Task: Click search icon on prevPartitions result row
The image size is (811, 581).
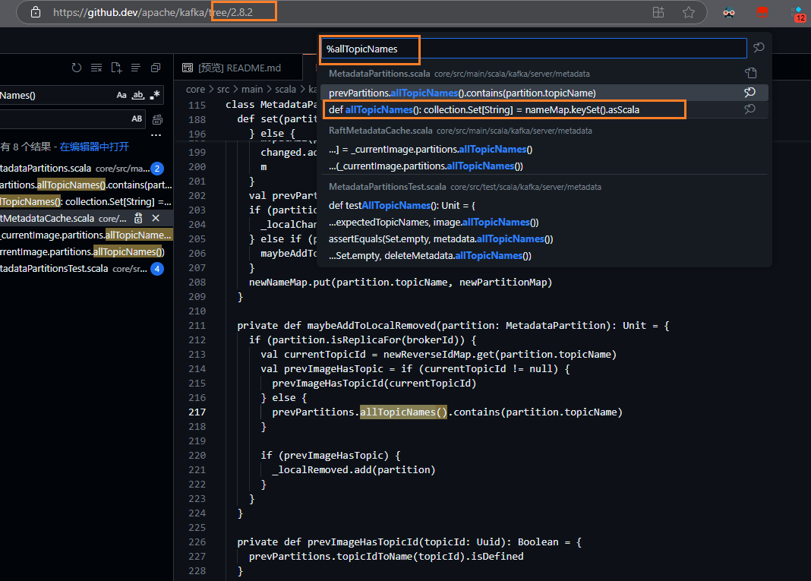Action: (x=749, y=93)
